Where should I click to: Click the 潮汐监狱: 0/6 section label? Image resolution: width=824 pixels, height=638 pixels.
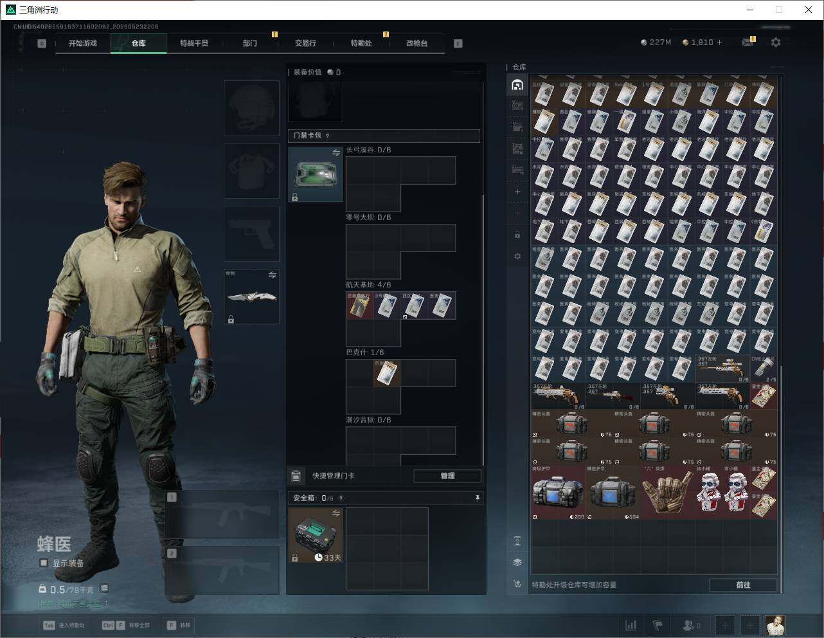tap(368, 420)
